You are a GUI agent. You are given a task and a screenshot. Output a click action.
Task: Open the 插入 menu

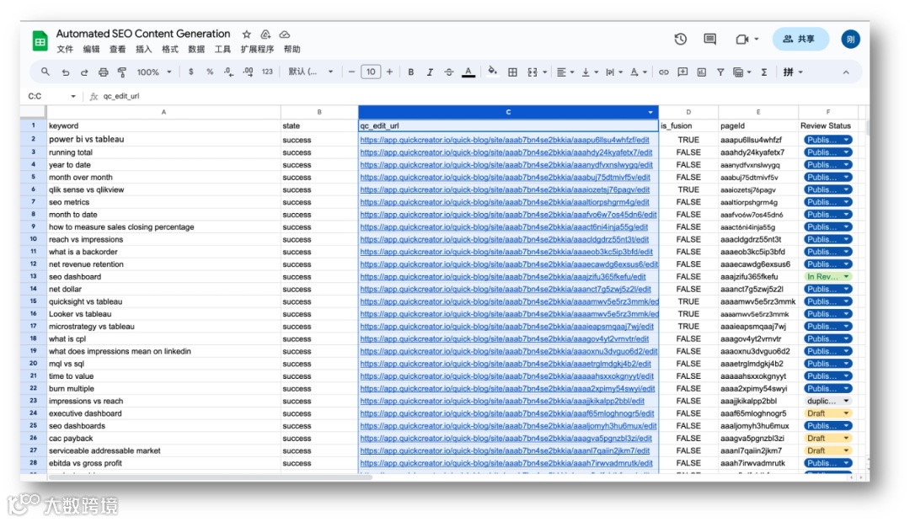click(x=143, y=50)
